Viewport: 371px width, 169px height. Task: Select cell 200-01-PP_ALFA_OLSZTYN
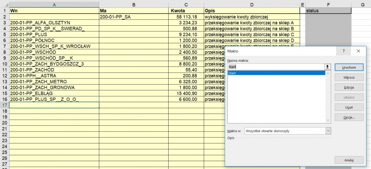point(54,23)
